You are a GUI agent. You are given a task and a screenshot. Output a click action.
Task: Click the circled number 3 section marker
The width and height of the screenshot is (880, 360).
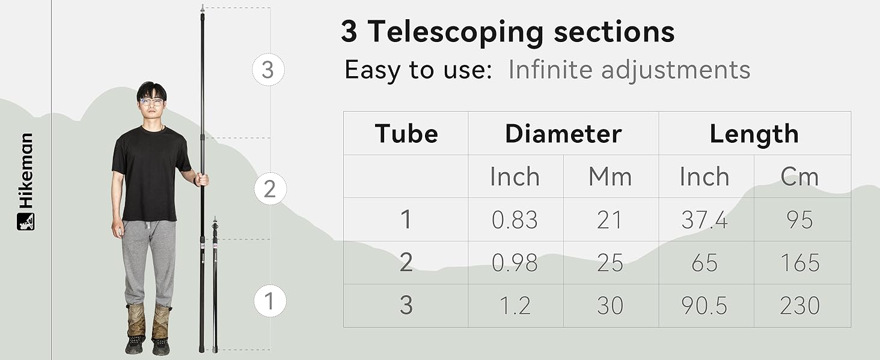(268, 70)
